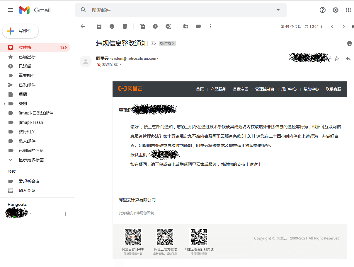Screen dimensions: 354x267
Task: Open the Gmail support help icon
Action: 323,10
